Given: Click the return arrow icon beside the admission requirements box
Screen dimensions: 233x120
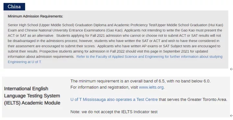Looking at the screenshot, I should 231,69.
